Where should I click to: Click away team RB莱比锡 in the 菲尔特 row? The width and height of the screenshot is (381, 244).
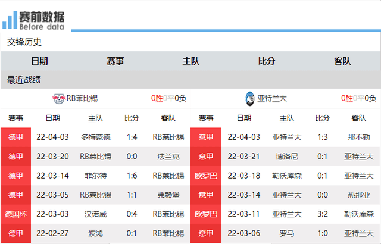coord(168,176)
